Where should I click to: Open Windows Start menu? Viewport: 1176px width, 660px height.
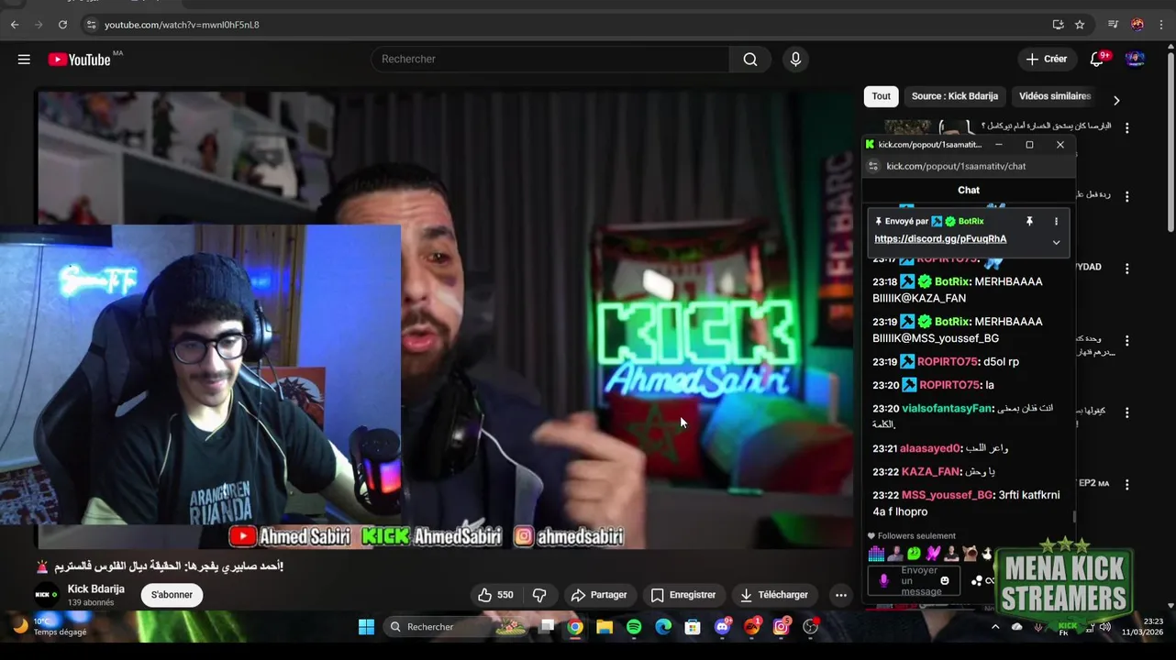pyautogui.click(x=366, y=627)
